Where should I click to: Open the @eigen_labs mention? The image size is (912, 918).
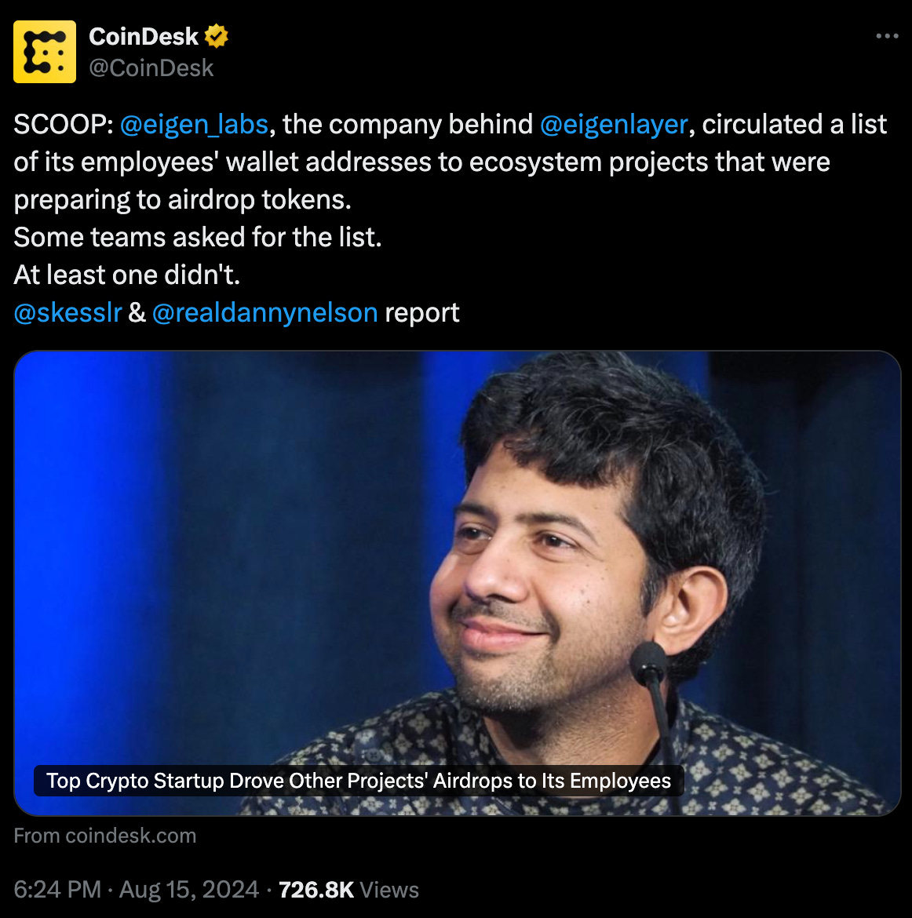[194, 124]
